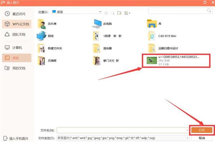Select the 网络 network item
This screenshot has height=142, width=215.
tap(45, 36)
